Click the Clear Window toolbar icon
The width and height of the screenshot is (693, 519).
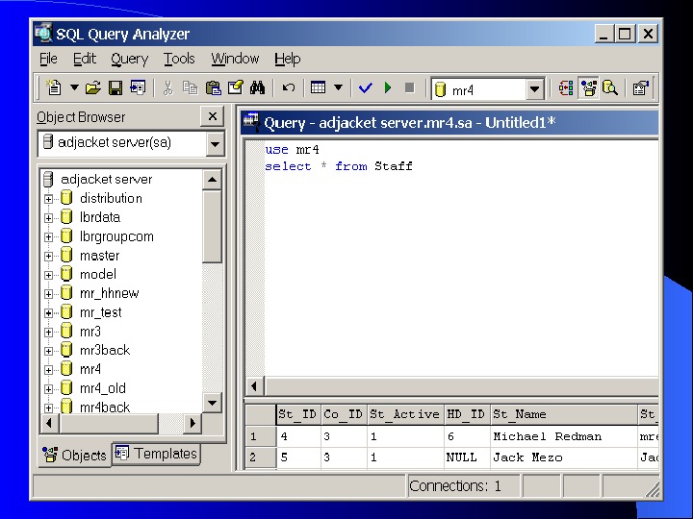pos(235,87)
